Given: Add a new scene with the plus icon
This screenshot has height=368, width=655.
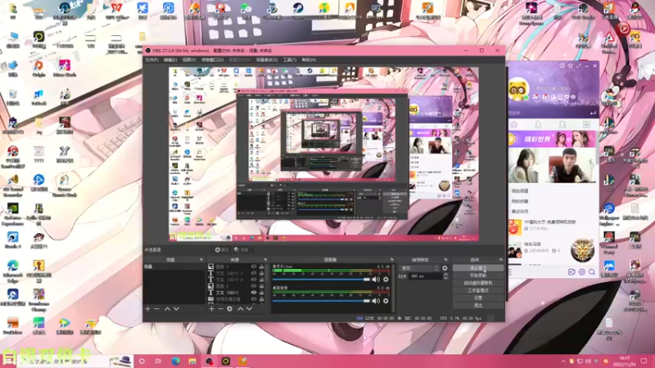Looking at the screenshot, I should click(x=147, y=309).
